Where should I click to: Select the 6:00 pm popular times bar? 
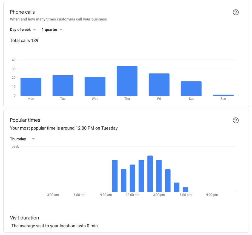pos(185,190)
